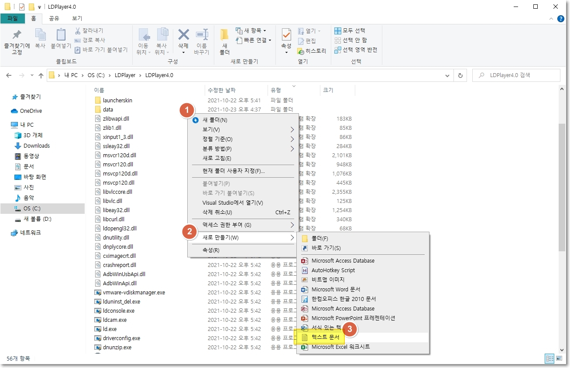This screenshot has height=368, width=570.
Task: Select dnunzip.exe file
Action: click(x=113, y=347)
